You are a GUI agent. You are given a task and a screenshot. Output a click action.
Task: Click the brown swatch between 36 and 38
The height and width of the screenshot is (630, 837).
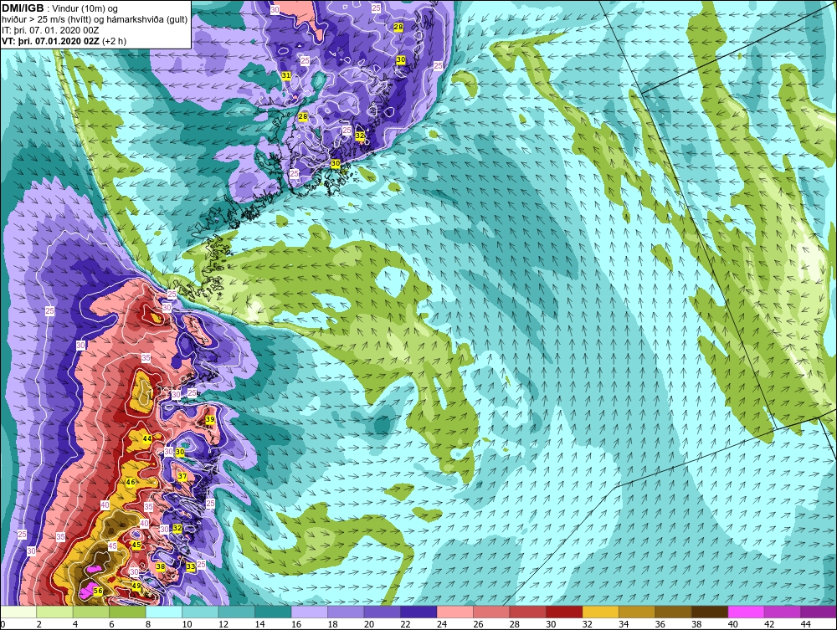[x=673, y=612]
